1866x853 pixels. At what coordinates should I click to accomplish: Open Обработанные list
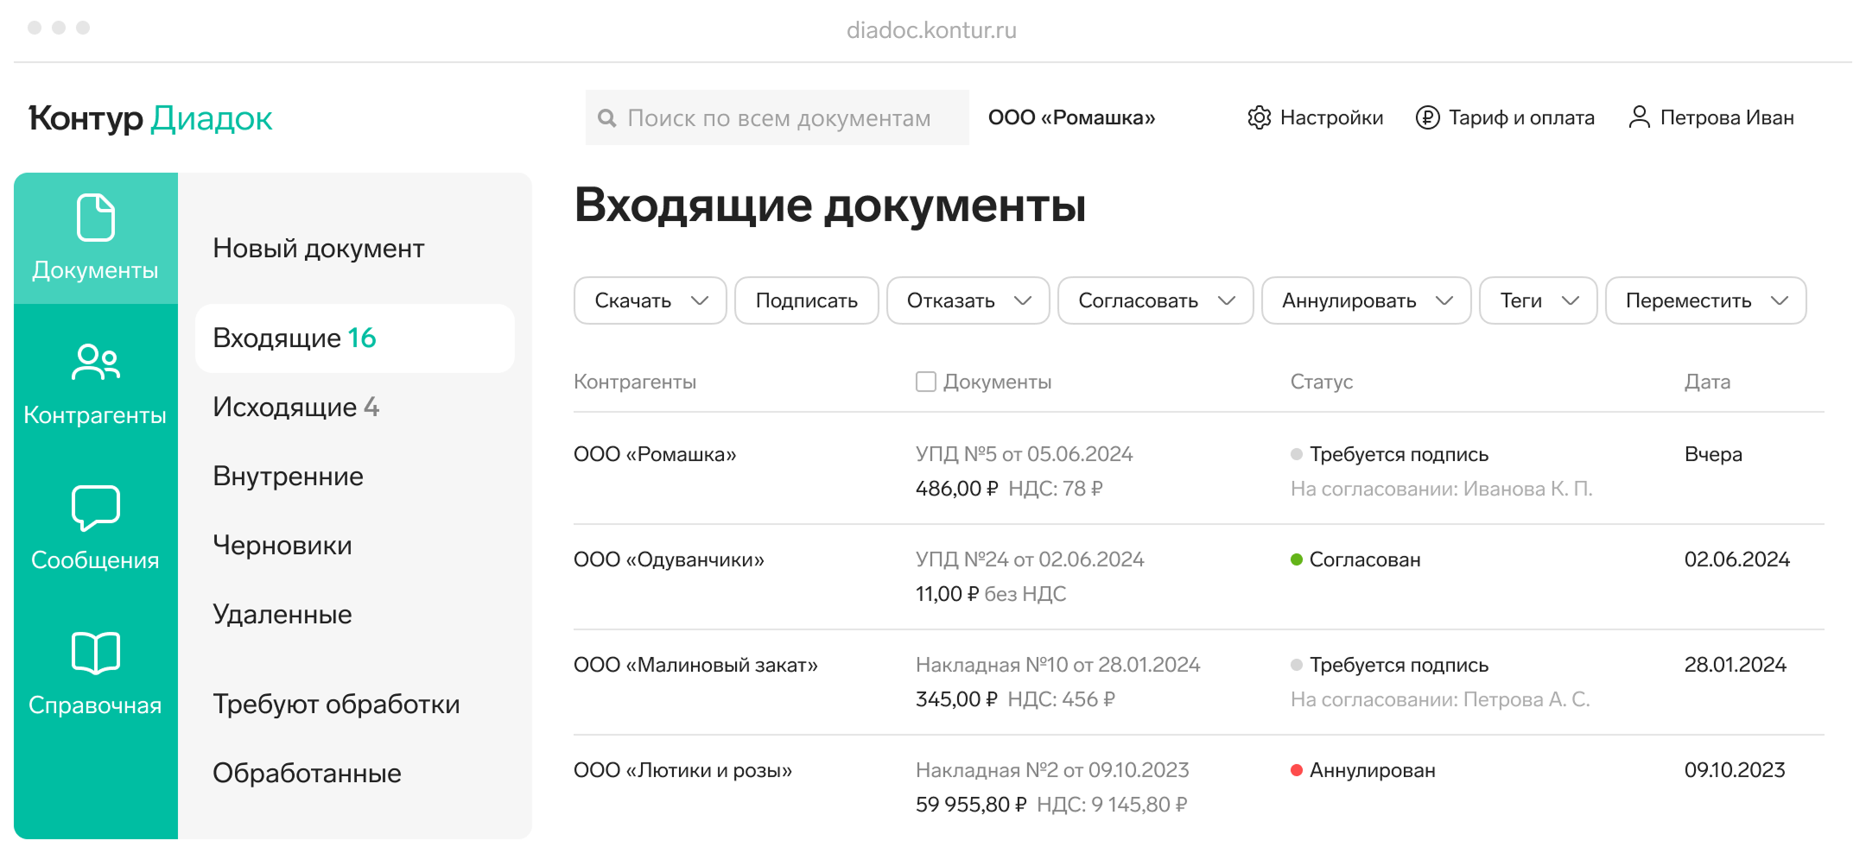click(307, 774)
